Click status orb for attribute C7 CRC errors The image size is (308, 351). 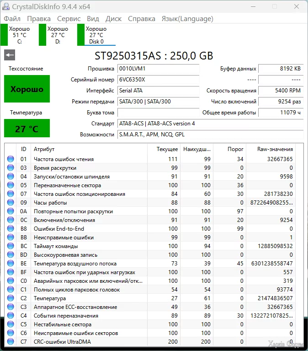pos(11,341)
